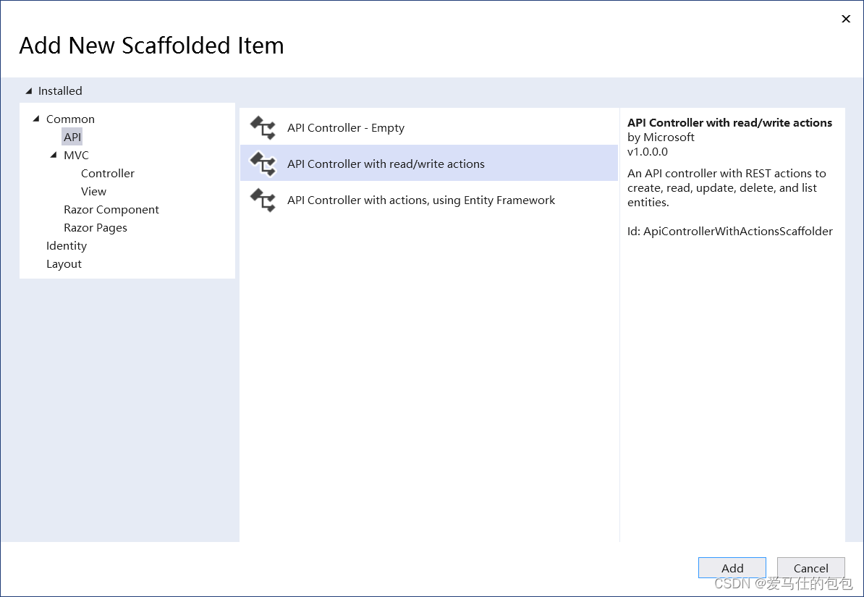The width and height of the screenshot is (864, 597).
Task: Collapse the Installed section
Action: click(29, 90)
